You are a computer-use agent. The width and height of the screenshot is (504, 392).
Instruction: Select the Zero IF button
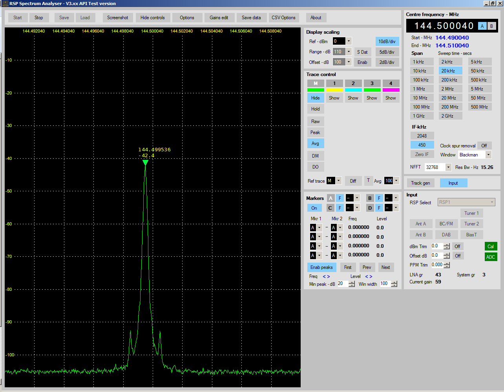(422, 154)
